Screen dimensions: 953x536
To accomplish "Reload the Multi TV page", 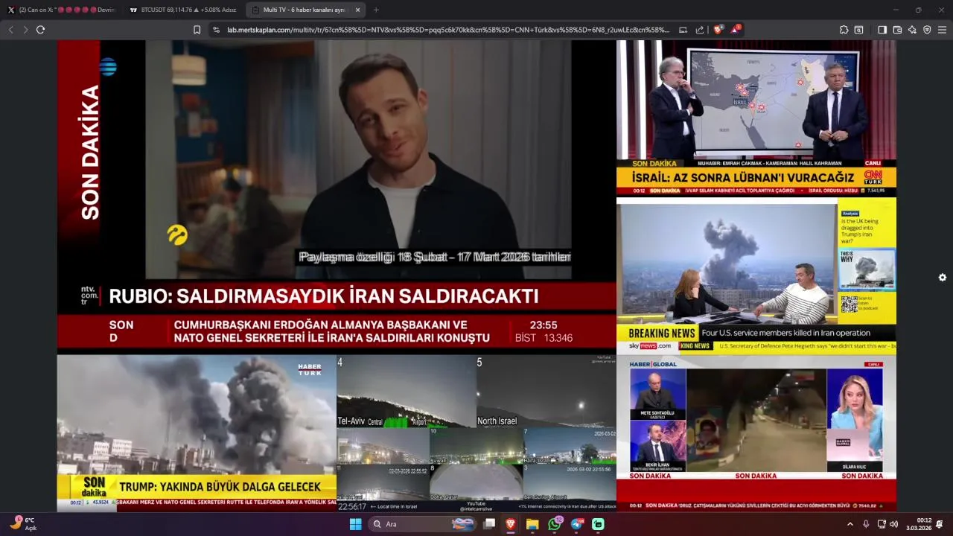I will pos(41,30).
